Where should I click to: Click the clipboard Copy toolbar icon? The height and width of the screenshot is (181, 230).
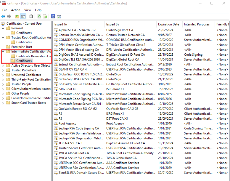pyautogui.click(x=31, y=17)
